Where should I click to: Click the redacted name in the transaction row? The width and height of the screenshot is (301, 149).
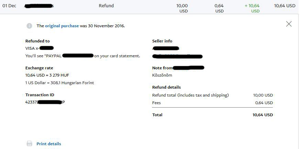39,6
